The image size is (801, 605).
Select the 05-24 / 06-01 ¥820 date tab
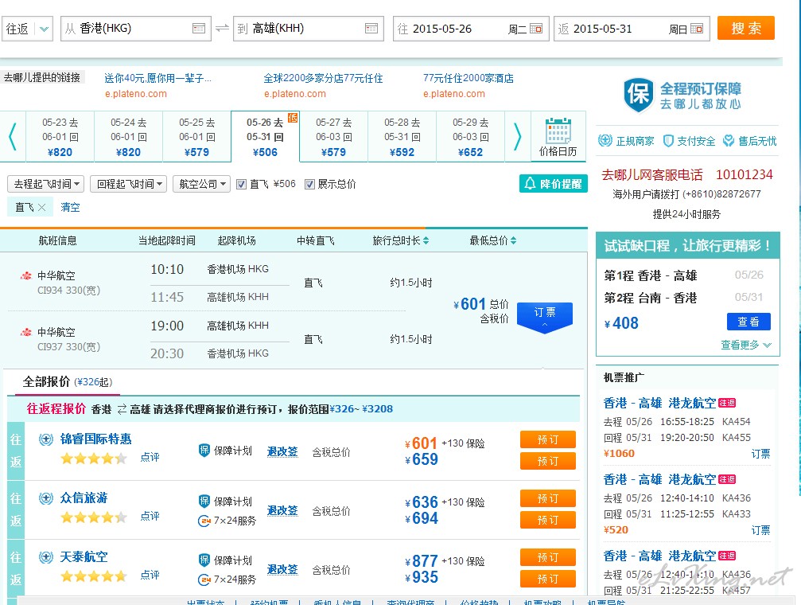(129, 137)
